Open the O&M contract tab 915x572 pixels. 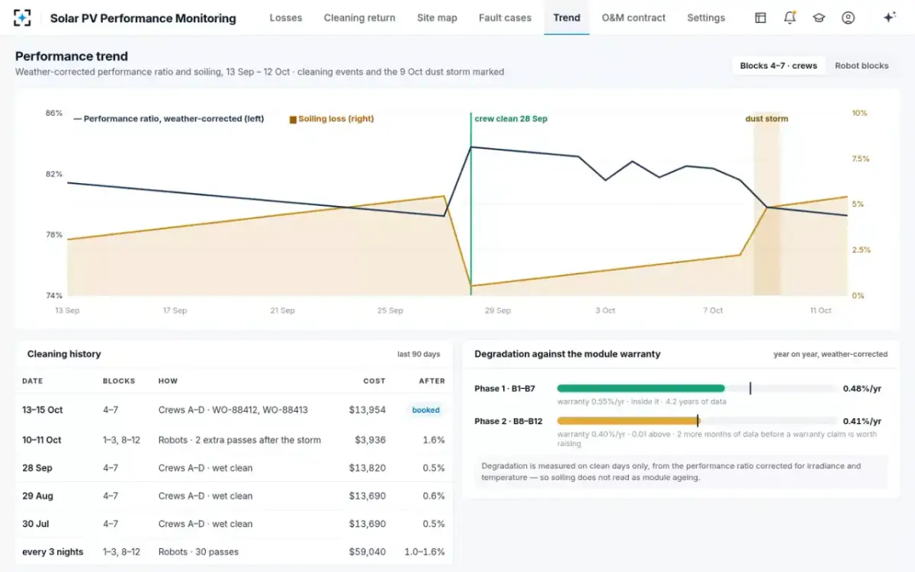[x=634, y=18]
